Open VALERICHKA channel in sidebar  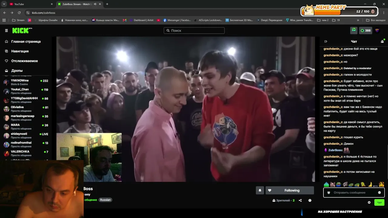click(26, 153)
